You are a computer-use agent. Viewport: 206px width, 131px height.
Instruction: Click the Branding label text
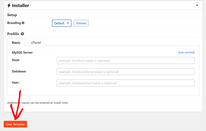[x=14, y=23]
